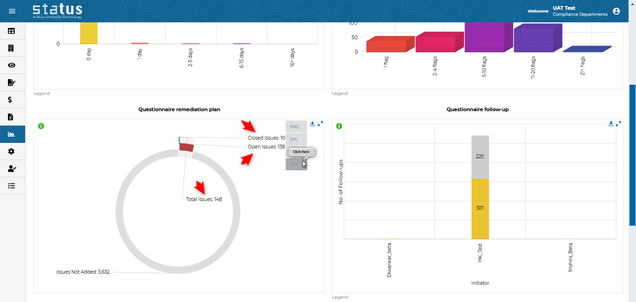Open the hamburger navigation menu
The image size is (636, 302).
tap(12, 11)
